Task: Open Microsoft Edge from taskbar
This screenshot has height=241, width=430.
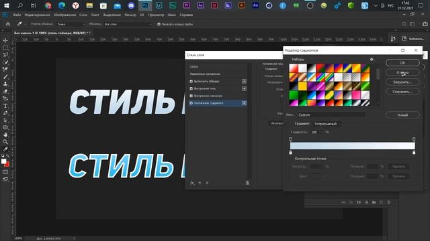Action: point(62,5)
